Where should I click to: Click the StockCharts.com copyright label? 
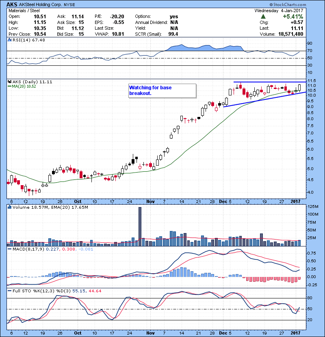[x=288, y=4]
